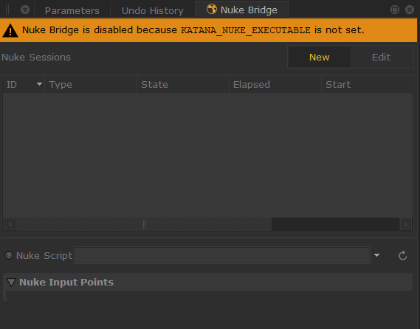Screen dimensions: 420x329
Task: Maximize the panel with square icon
Action: pos(395,10)
